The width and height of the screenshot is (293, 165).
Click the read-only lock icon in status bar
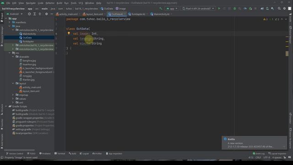pos(285,158)
